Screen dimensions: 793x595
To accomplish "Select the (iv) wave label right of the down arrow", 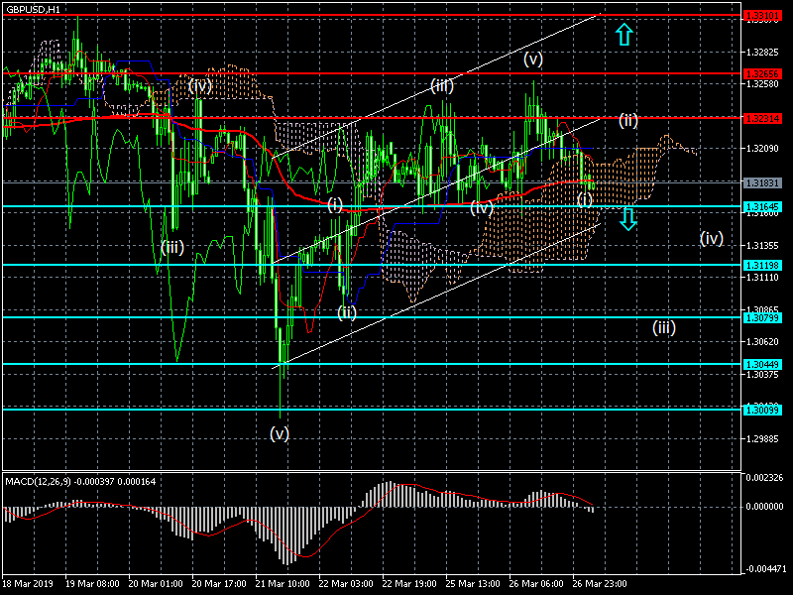I will click(x=711, y=238).
